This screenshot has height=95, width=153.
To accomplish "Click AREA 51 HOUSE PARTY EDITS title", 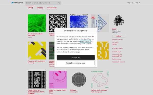I will 58,91.
